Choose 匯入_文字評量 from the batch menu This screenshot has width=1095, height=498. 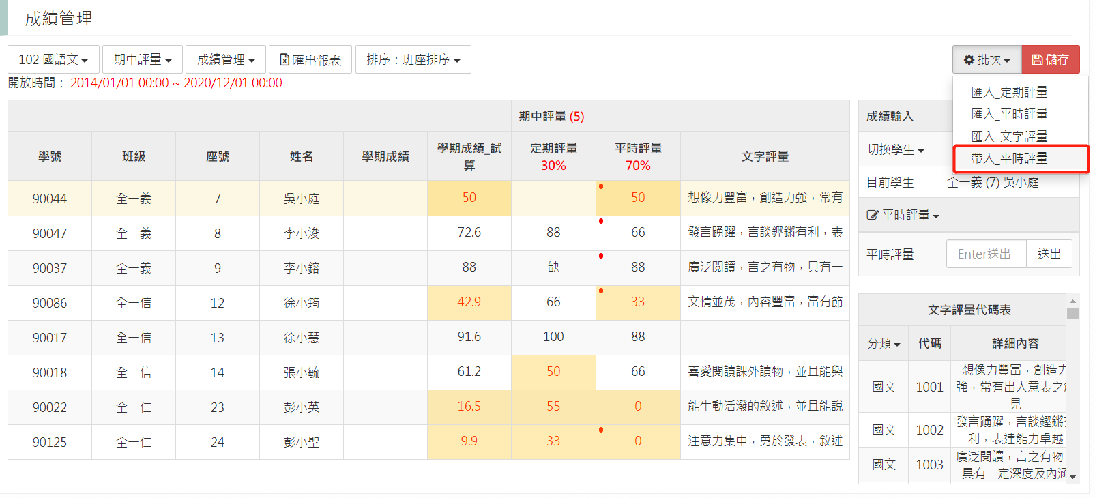pyautogui.click(x=1009, y=136)
